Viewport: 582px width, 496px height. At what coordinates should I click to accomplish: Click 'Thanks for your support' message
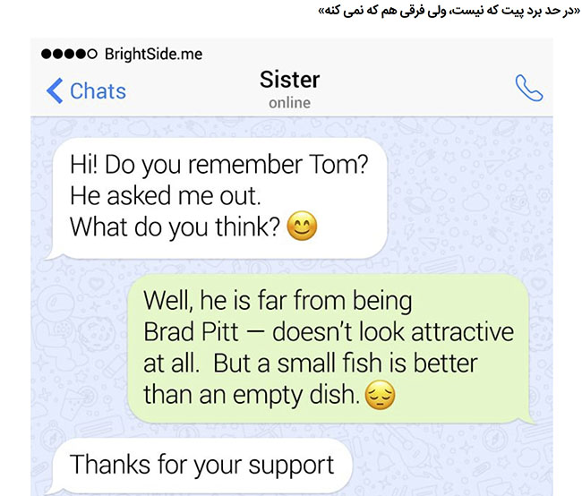tap(202, 465)
